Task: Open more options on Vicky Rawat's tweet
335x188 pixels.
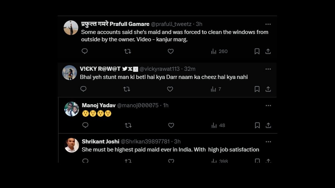Action: point(268,69)
